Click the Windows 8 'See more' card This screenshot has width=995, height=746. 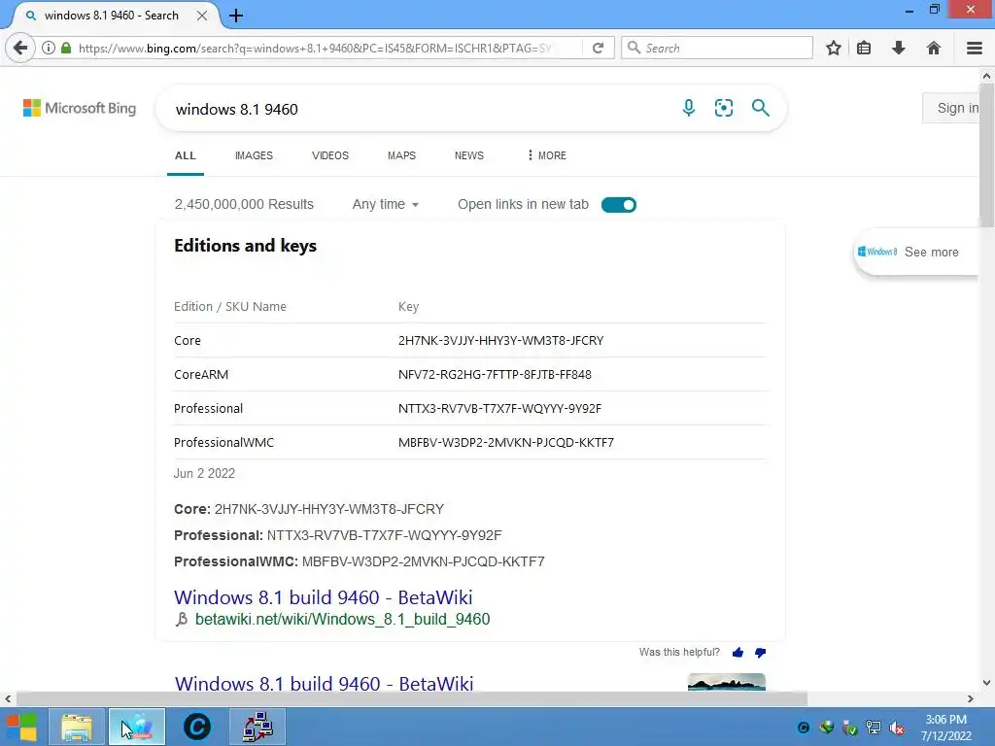tap(915, 252)
